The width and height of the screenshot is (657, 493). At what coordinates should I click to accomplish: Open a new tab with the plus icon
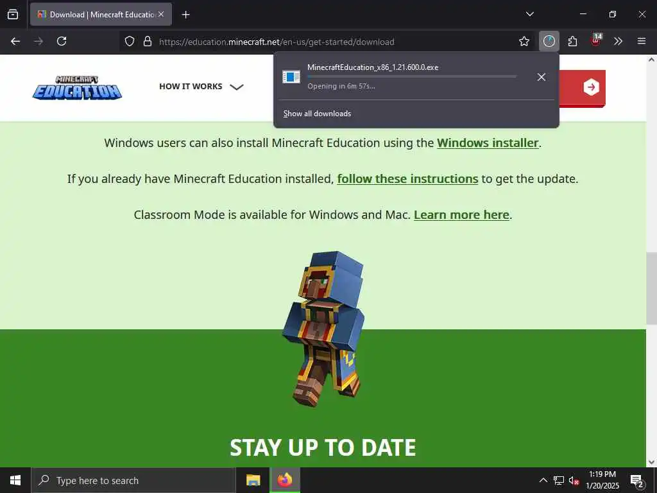coord(185,15)
